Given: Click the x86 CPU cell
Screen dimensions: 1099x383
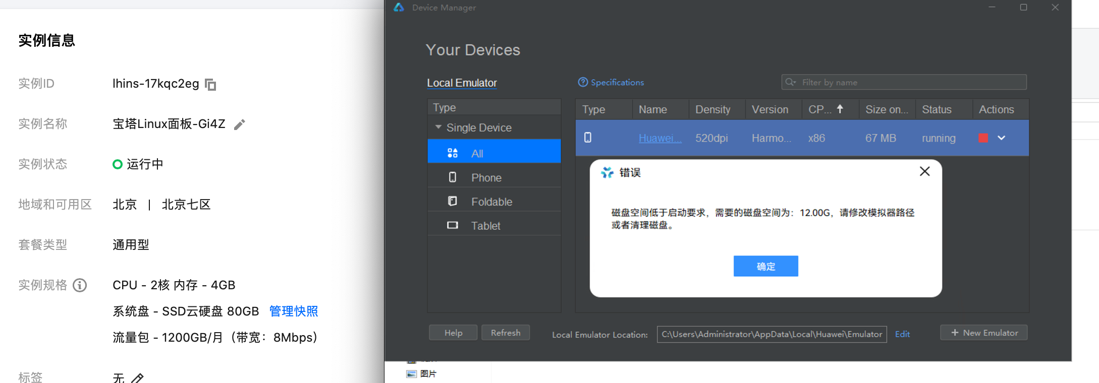Looking at the screenshot, I should pos(816,138).
